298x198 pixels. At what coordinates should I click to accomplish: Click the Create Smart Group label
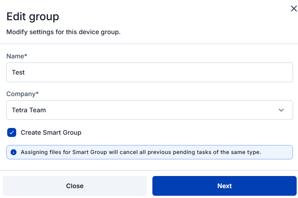(x=51, y=132)
